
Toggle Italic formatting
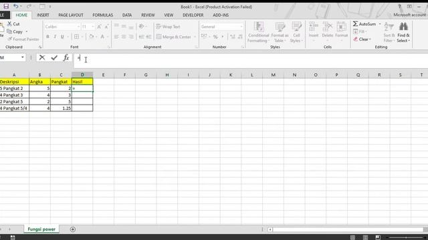point(55,37)
